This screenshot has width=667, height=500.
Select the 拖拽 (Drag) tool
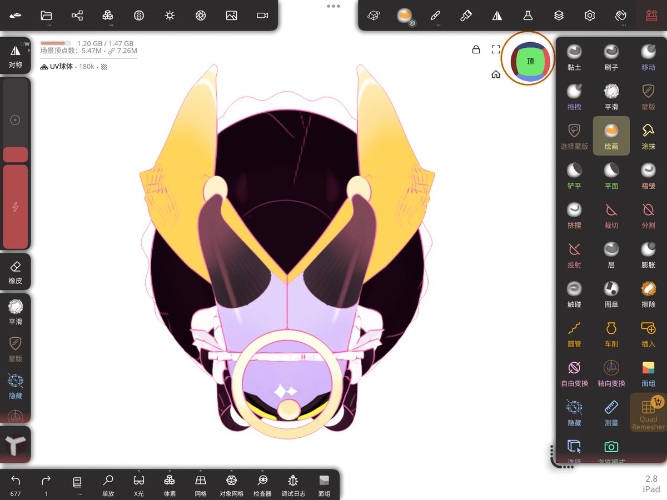[574, 96]
